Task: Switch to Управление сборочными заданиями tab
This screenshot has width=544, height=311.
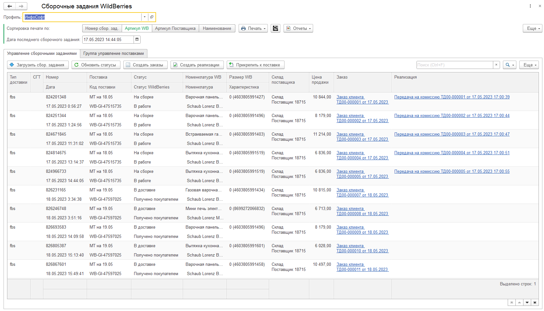Action: (42, 54)
